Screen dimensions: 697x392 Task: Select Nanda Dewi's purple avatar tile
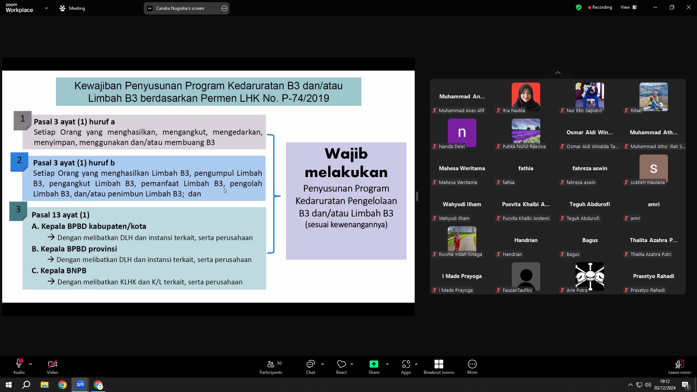[462, 132]
